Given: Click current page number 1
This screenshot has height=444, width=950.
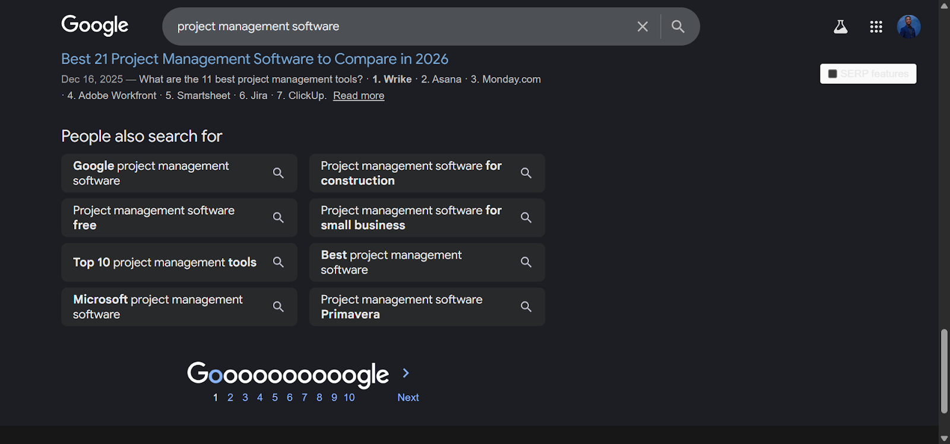Looking at the screenshot, I should [216, 398].
